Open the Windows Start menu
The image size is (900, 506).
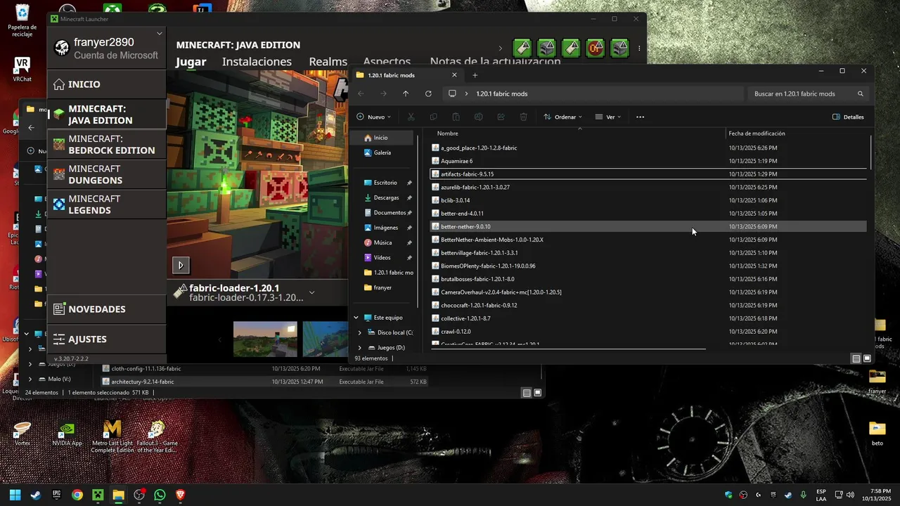click(15, 495)
